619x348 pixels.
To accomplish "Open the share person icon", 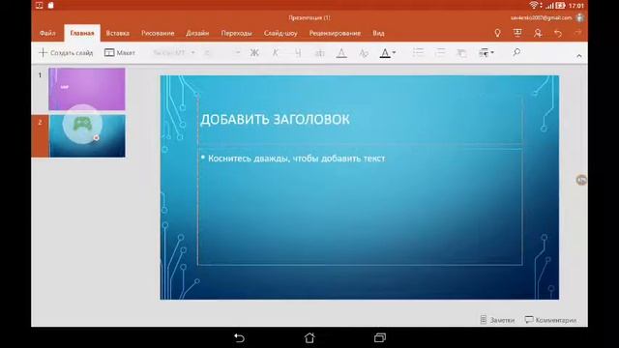I will (538, 33).
